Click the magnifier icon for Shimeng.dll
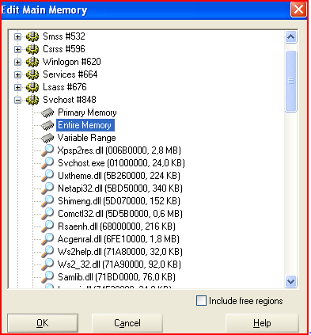 [x=47, y=201]
